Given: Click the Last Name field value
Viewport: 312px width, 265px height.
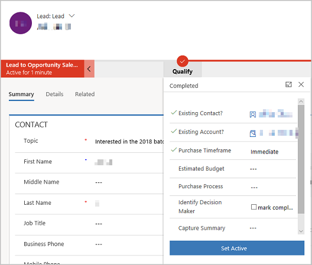Looking at the screenshot, I should tap(97, 203).
